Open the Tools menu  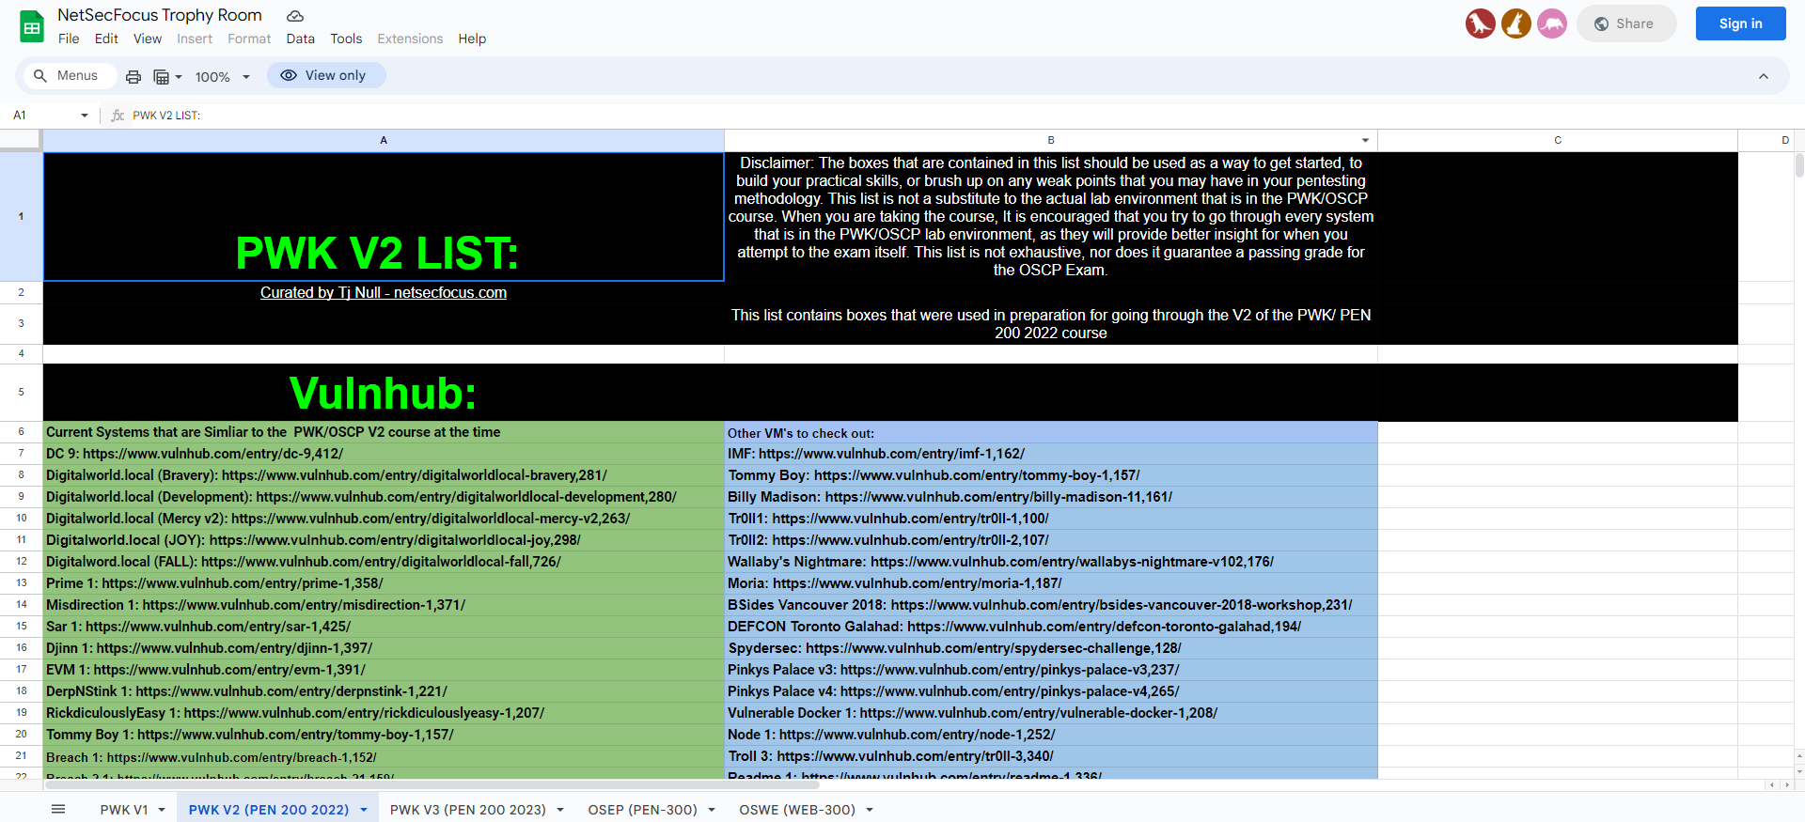point(346,39)
